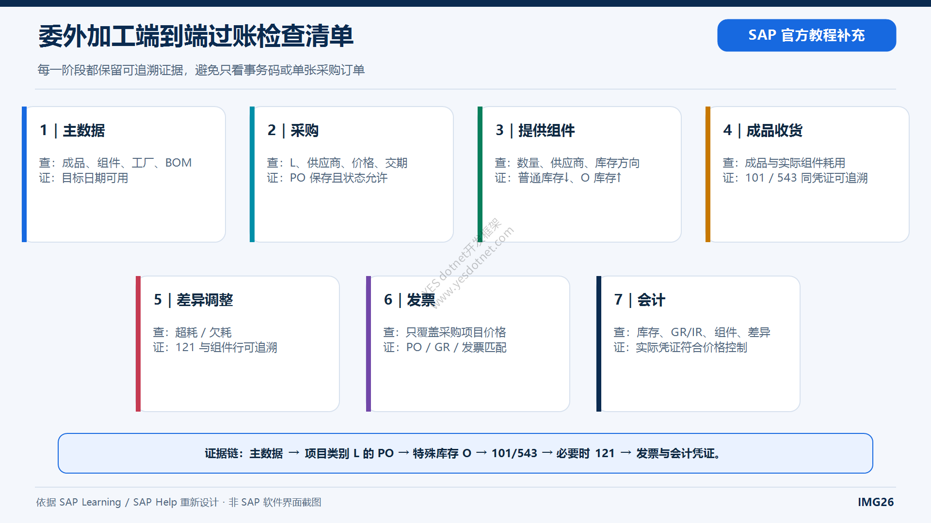The width and height of the screenshot is (931, 523).
Task: Open card heading 5 | 差异调整
Action: coord(193,300)
